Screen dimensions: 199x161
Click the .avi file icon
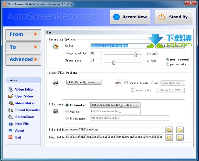click(56, 83)
